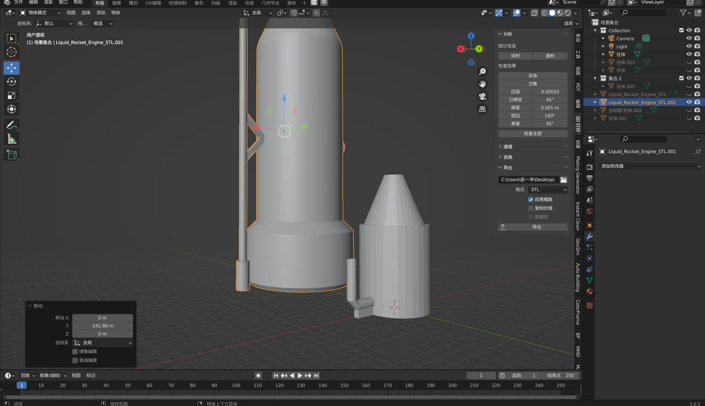The width and height of the screenshot is (705, 406).
Task: Open the Modifiers wrench properties tab
Action: coord(589,236)
